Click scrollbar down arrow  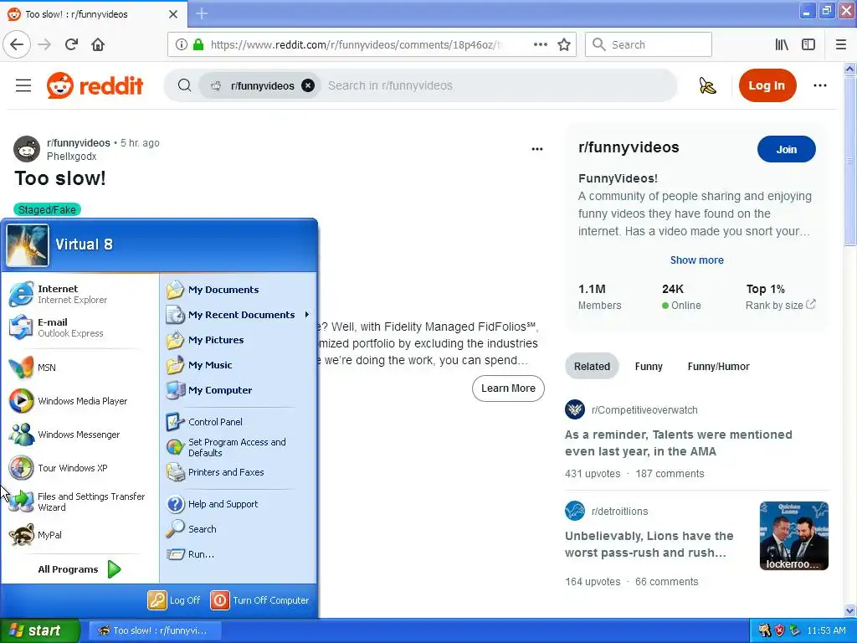point(850,610)
